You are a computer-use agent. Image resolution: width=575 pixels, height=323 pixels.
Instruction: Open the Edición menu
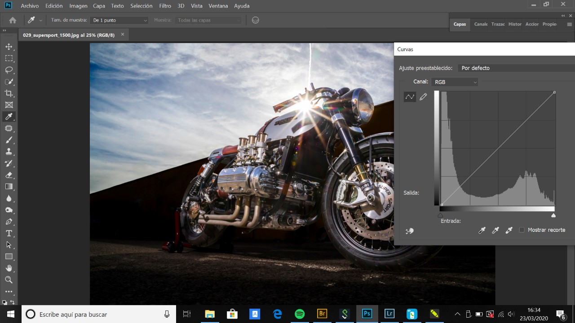[x=54, y=6]
